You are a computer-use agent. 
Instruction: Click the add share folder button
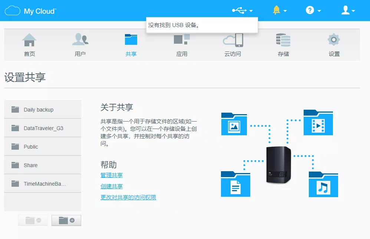pyautogui.click(x=66, y=220)
